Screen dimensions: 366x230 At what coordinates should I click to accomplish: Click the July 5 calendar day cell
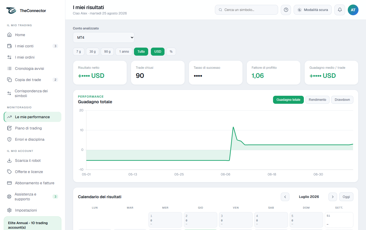[306, 220]
